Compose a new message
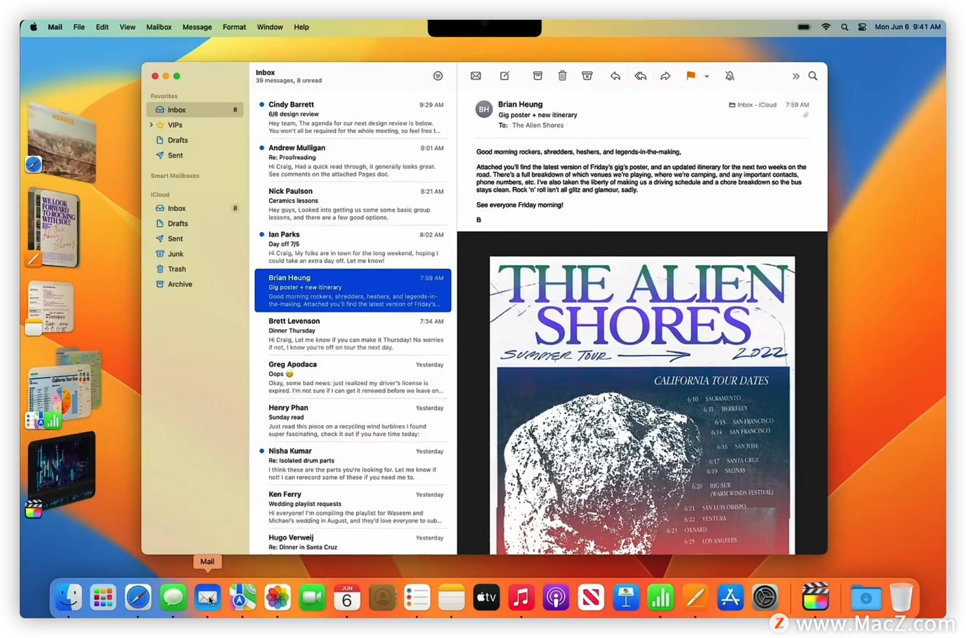Screen dimensions: 966x638 point(504,76)
